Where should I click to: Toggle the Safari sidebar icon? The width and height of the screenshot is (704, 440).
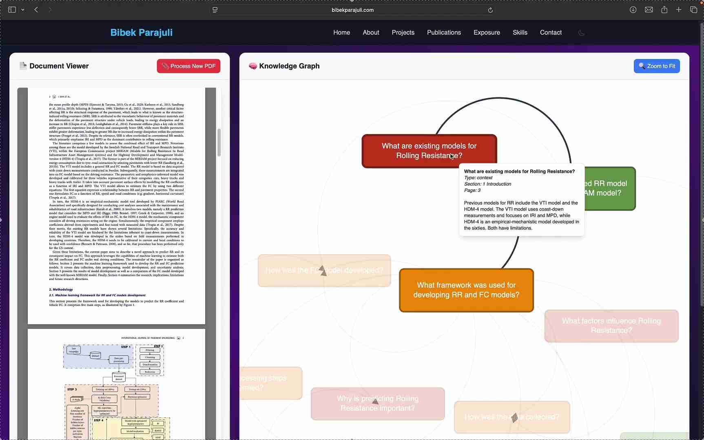[x=12, y=10]
